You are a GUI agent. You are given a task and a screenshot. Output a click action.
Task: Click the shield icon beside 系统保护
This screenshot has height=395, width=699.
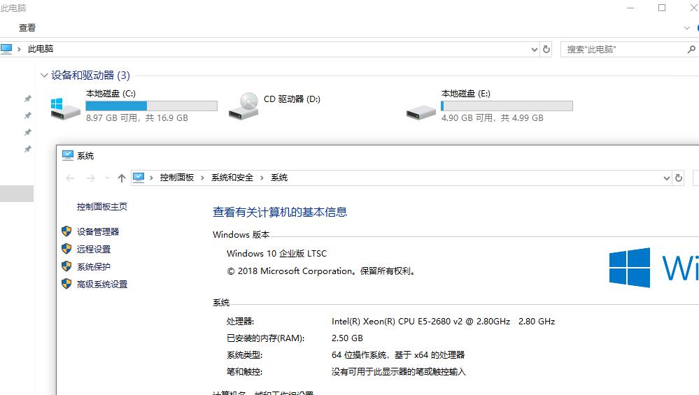coord(66,266)
